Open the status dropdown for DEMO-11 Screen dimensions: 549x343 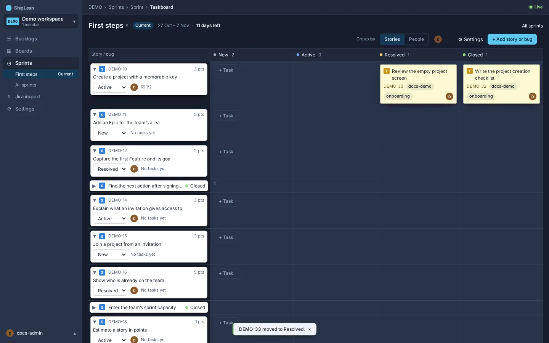point(110,133)
